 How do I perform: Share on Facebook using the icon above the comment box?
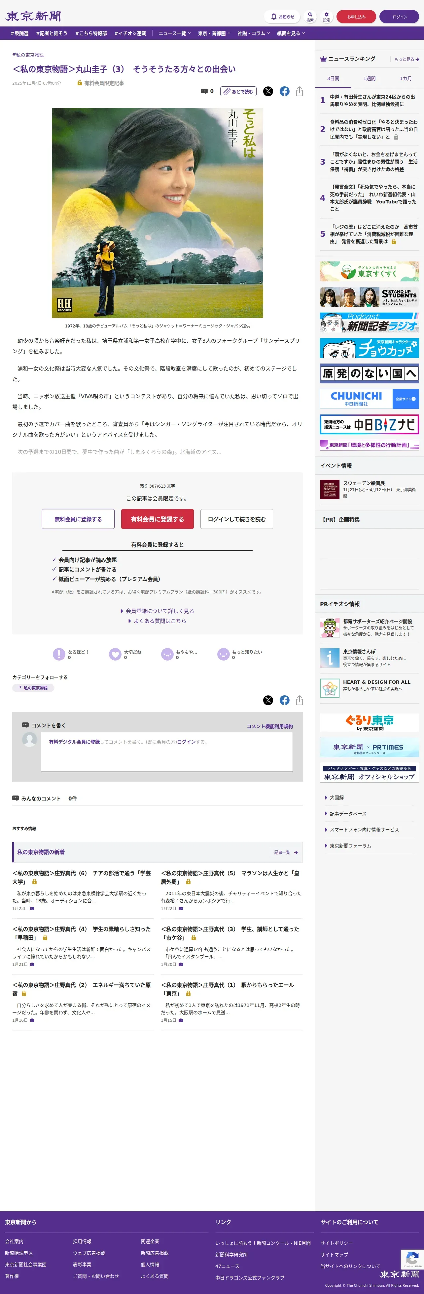point(285,700)
